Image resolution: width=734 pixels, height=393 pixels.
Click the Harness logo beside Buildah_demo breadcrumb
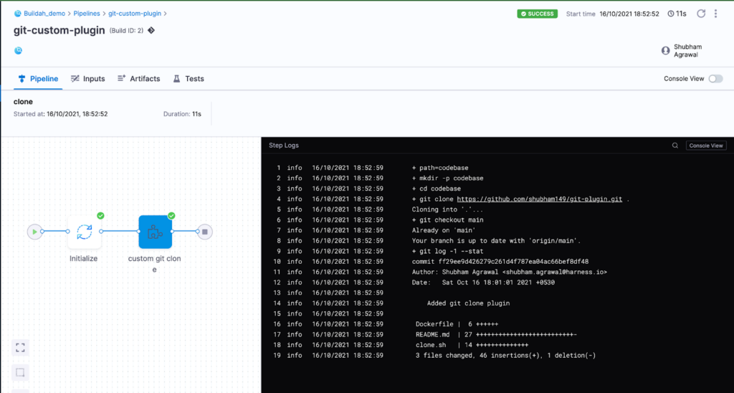18,14
